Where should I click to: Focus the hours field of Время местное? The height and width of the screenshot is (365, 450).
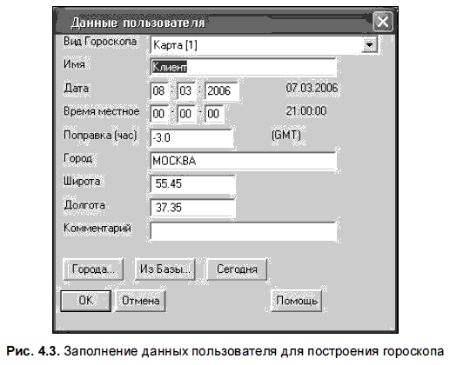[159, 114]
